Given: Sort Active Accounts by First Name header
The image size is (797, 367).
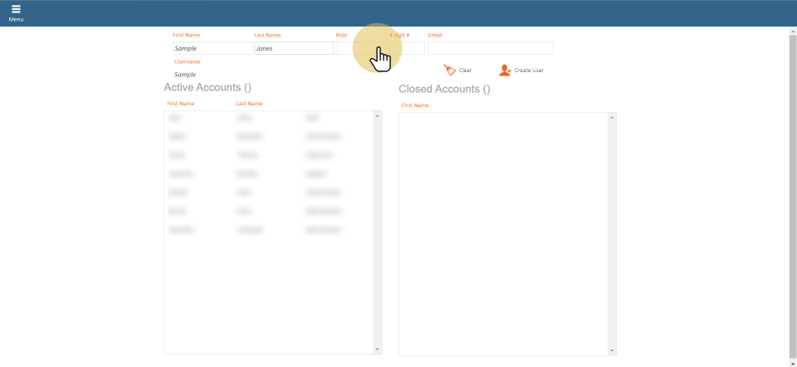Looking at the screenshot, I should [x=180, y=104].
